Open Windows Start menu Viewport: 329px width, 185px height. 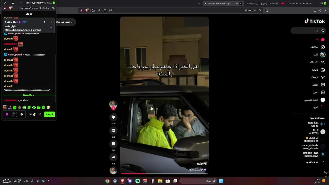pos(221,181)
